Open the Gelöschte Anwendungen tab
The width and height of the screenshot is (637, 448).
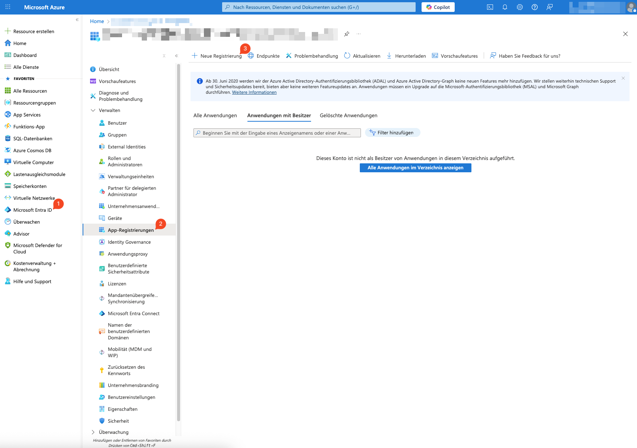(x=348, y=115)
